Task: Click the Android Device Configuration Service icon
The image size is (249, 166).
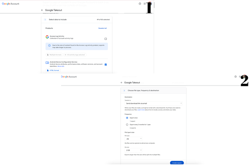Action: (47, 63)
